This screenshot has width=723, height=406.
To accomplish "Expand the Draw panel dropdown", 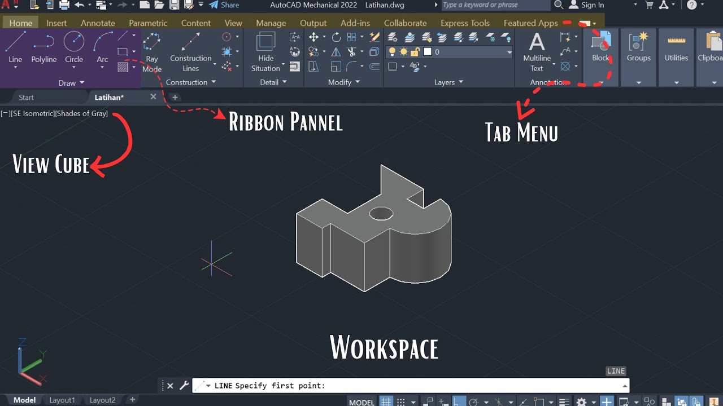I will coord(71,83).
